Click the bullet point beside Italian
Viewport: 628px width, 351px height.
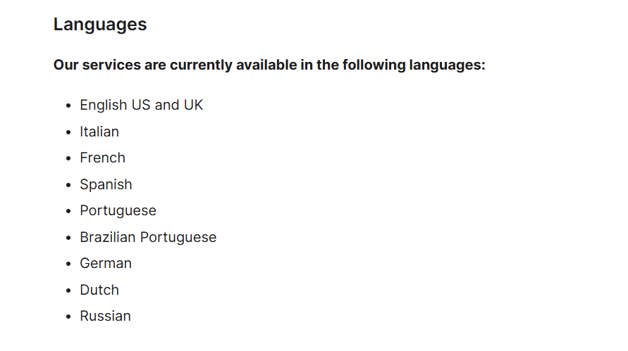68,132
